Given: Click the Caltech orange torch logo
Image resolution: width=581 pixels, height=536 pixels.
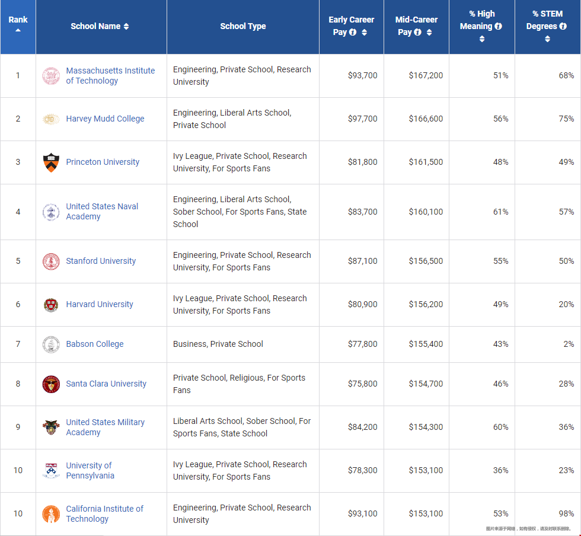Looking at the screenshot, I should click(x=51, y=514).
